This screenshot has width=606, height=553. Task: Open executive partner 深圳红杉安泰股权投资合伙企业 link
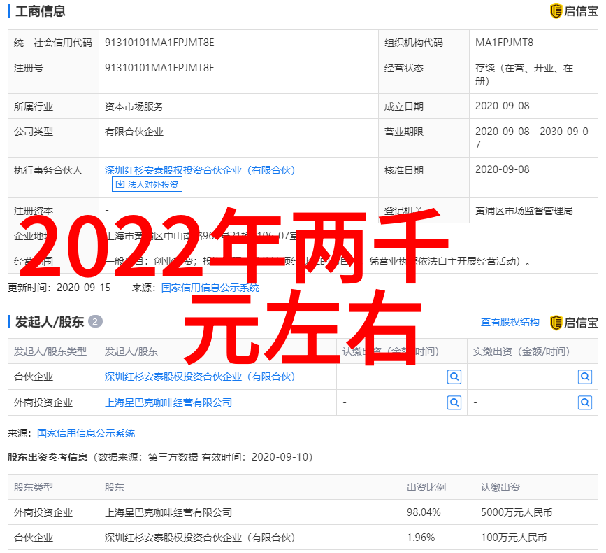tap(199, 170)
